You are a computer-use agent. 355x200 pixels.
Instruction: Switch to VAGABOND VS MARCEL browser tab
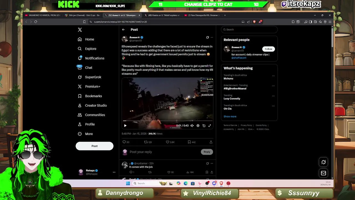pos(42,15)
